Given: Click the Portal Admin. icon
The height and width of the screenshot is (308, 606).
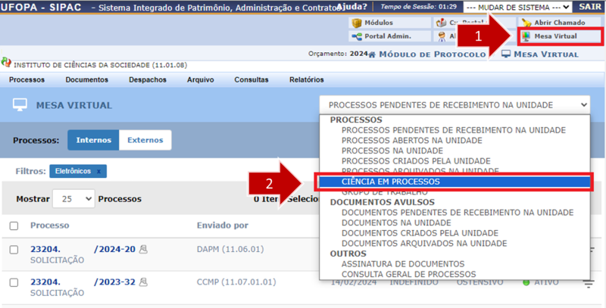Looking at the screenshot, I should pyautogui.click(x=356, y=36).
